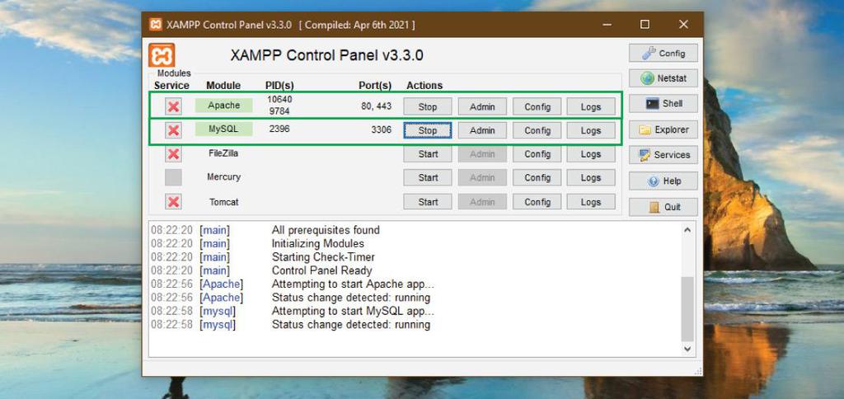Click log line 'Control Panel Ready'
Viewport: 844px width, 399px height.
322,270
